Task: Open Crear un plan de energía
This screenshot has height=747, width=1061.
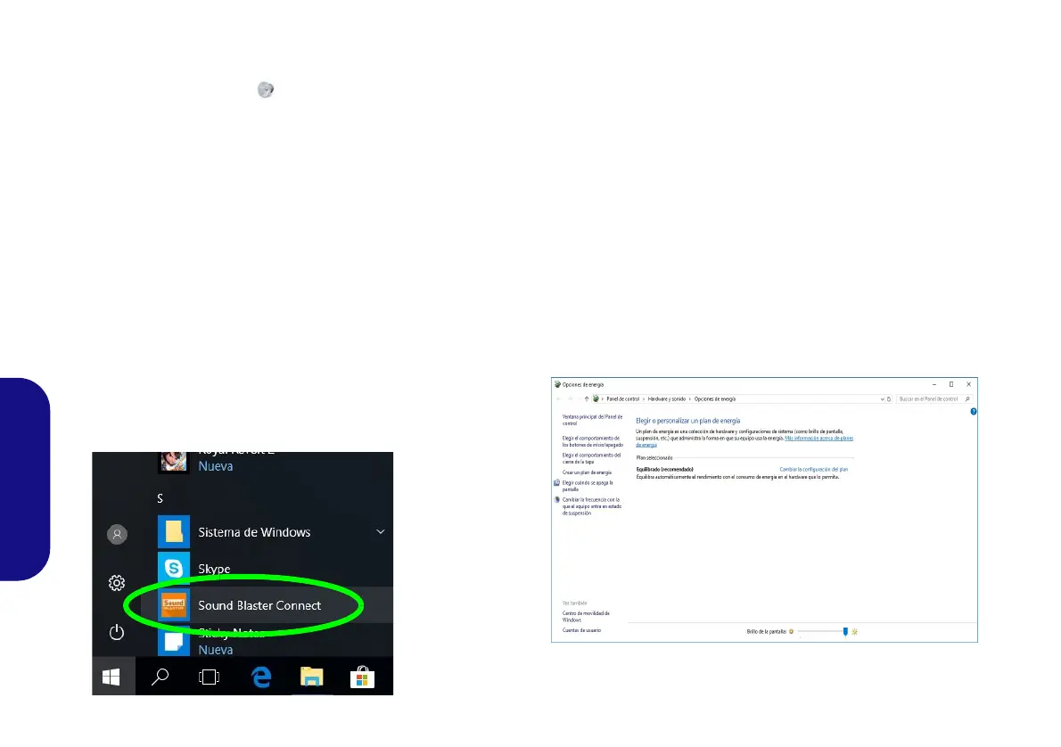Action: click(x=587, y=472)
